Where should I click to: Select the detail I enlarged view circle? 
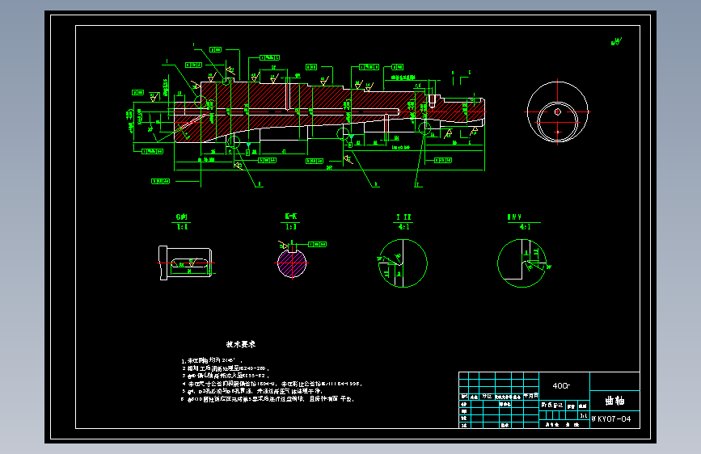[403, 263]
